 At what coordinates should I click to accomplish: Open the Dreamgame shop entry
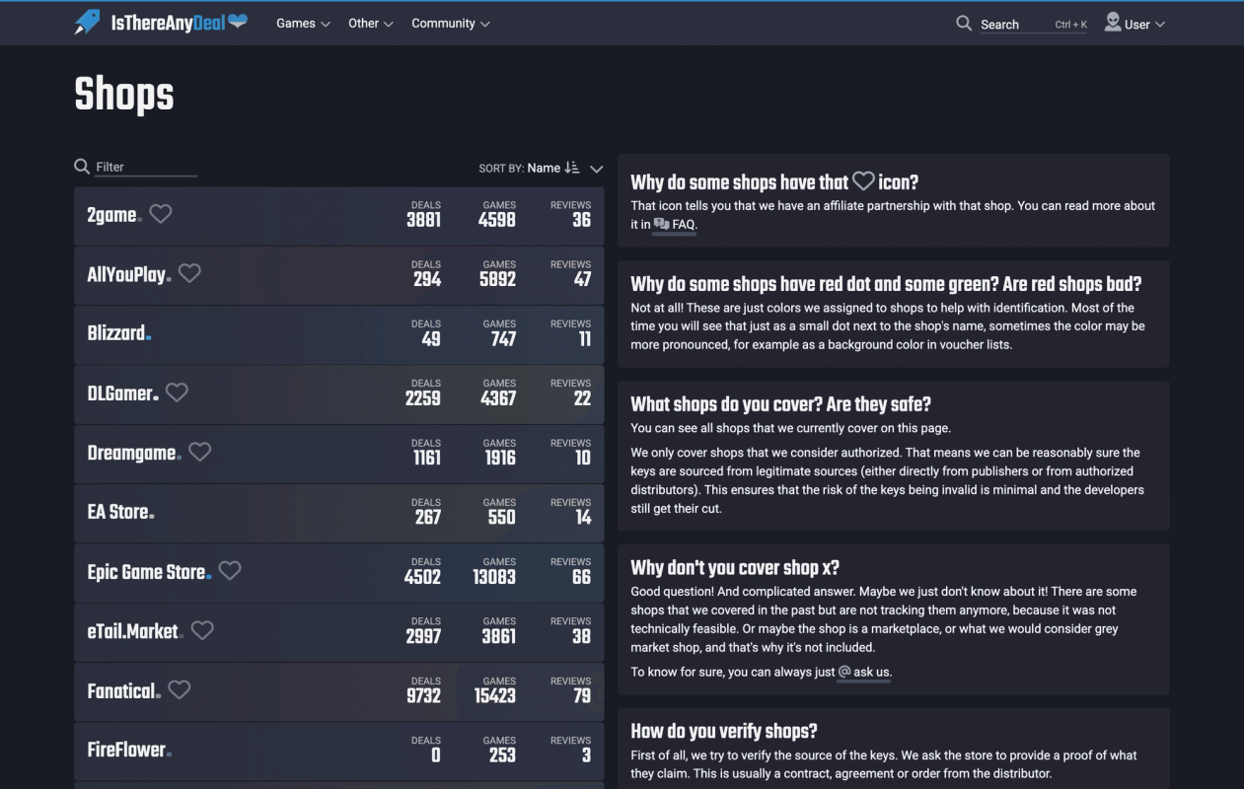[339, 454]
